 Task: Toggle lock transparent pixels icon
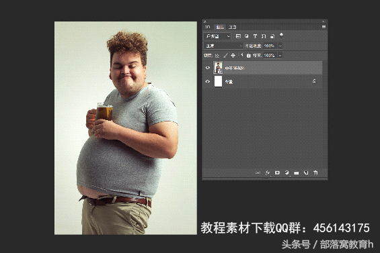point(217,56)
